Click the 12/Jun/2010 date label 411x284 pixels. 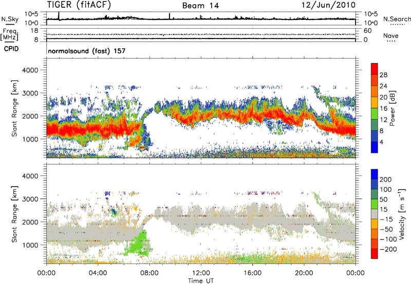tap(329, 5)
